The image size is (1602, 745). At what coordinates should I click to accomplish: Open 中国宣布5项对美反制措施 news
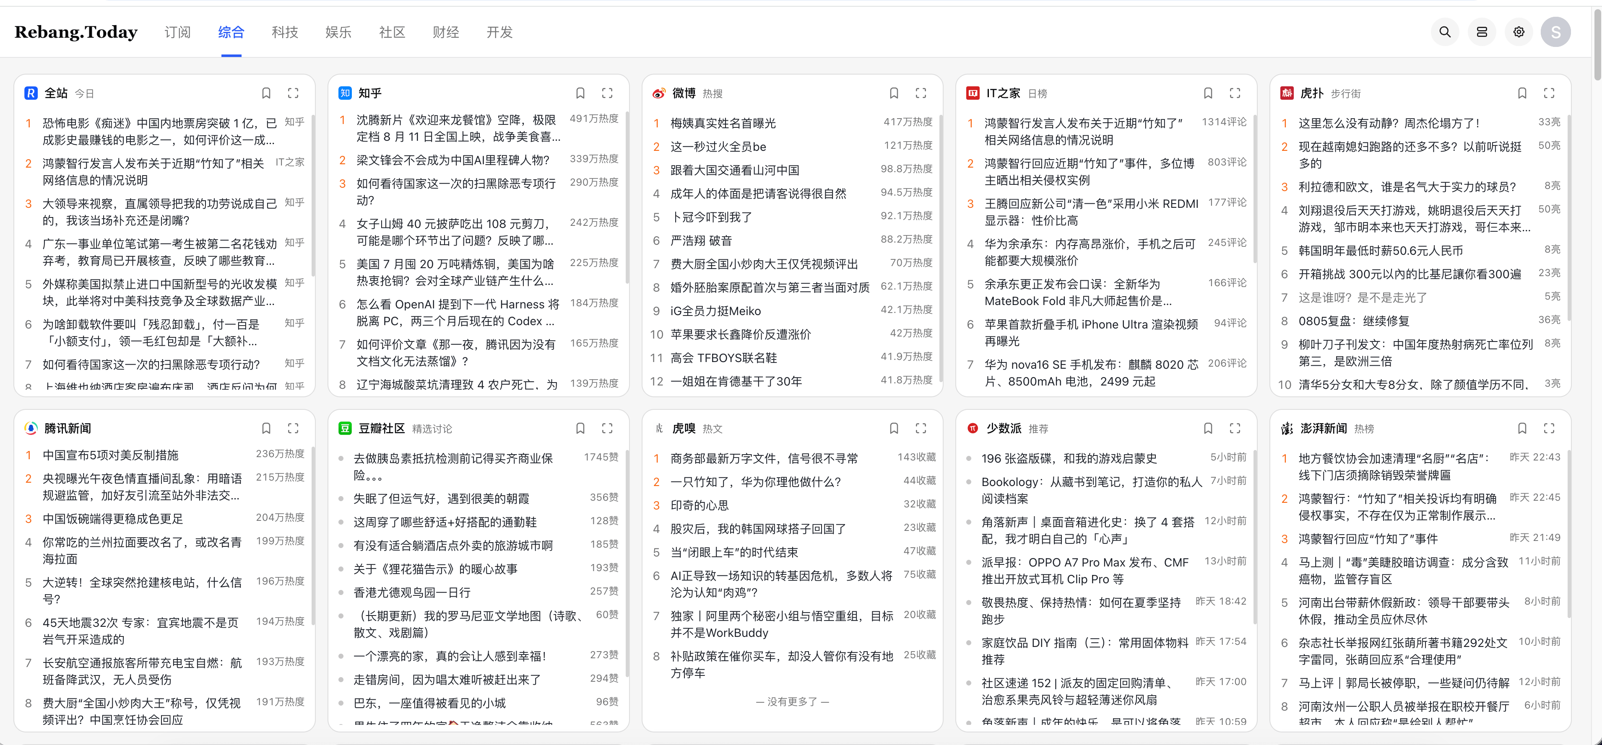111,455
